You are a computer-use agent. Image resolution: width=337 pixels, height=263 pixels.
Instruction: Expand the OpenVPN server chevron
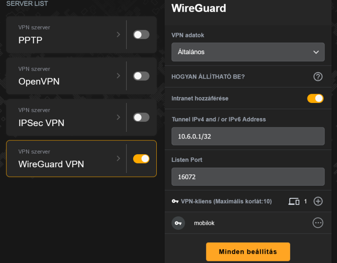(x=118, y=76)
